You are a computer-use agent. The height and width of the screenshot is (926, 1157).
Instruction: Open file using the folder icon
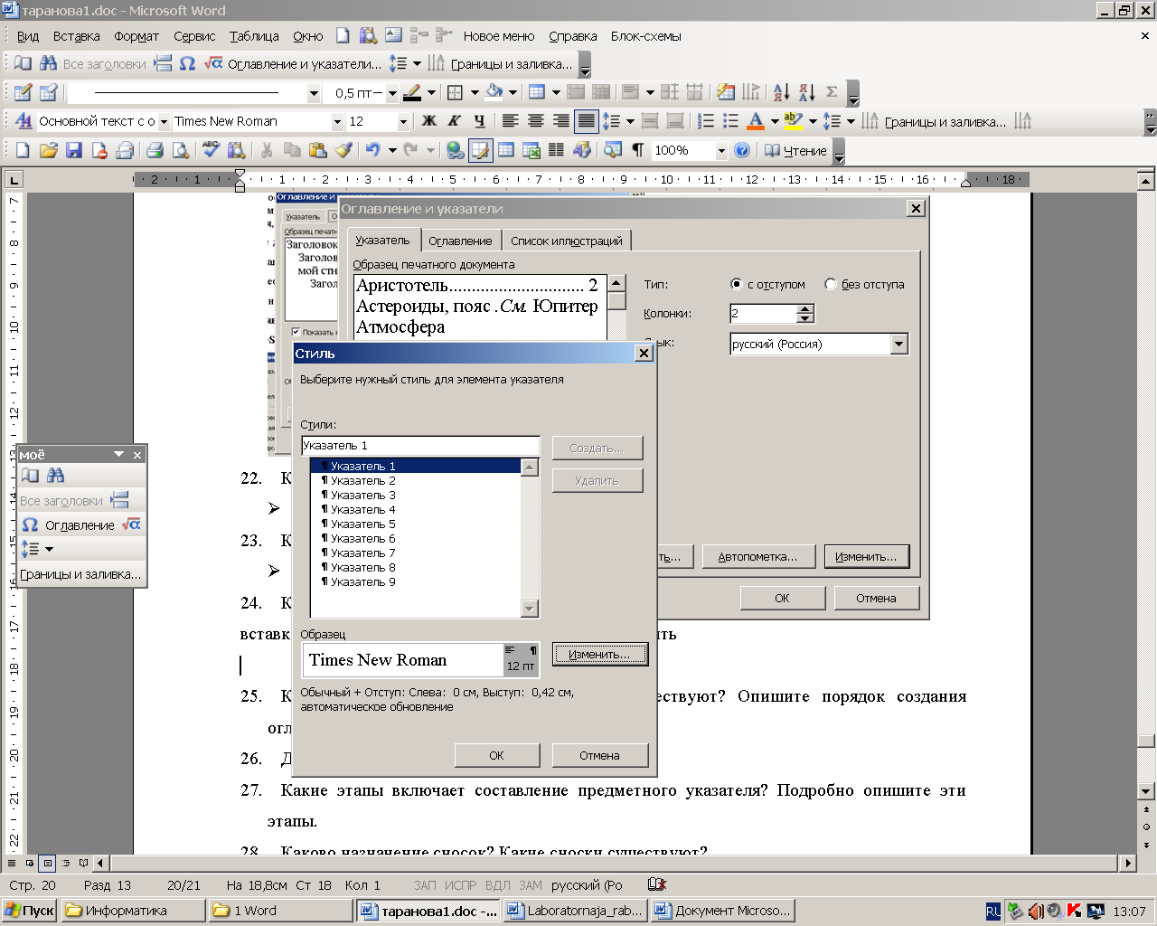click(x=49, y=150)
